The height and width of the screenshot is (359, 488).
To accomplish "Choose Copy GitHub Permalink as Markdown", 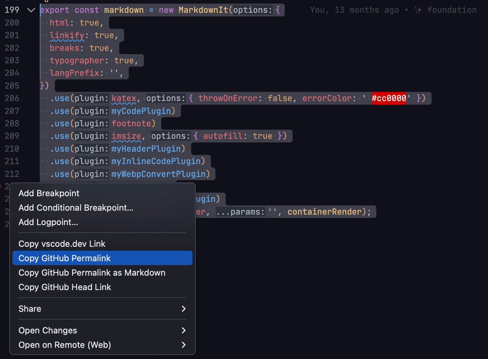I will coord(92,273).
